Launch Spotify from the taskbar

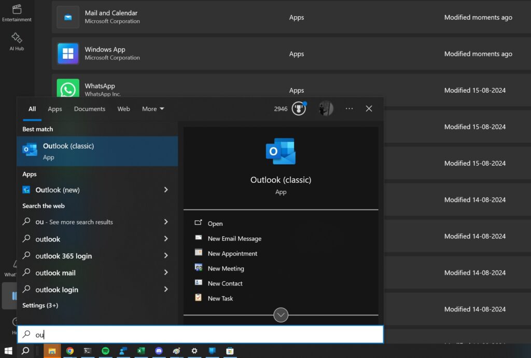(x=105, y=351)
